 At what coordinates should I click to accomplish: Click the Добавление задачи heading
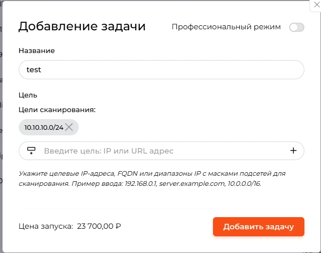click(x=82, y=26)
